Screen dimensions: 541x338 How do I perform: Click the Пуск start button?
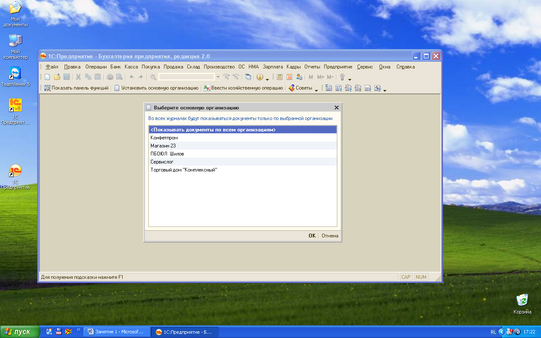point(20,332)
